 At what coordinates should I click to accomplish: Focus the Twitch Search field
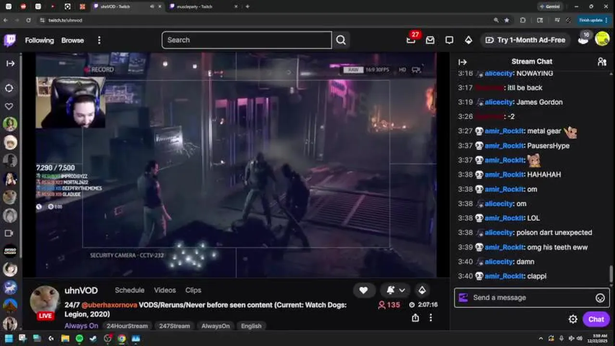point(247,40)
